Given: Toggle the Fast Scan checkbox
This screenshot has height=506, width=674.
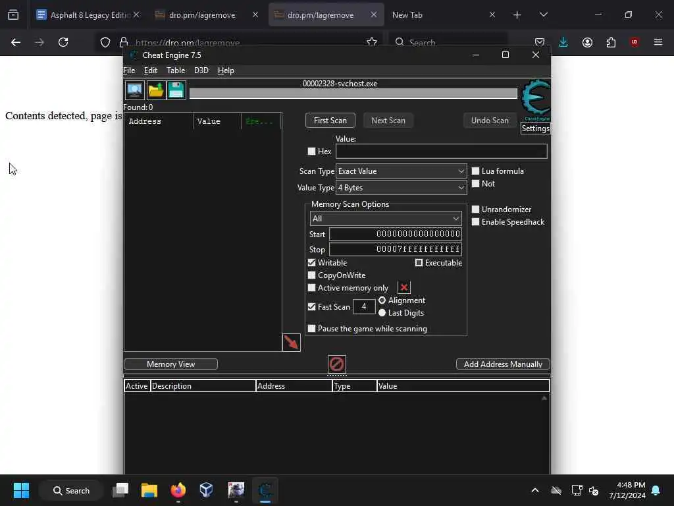Looking at the screenshot, I should [311, 306].
